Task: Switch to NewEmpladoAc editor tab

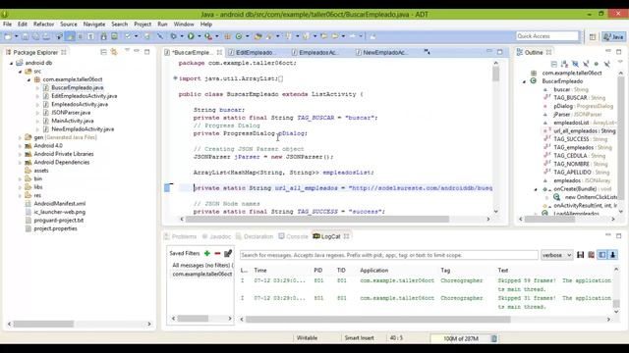Action: 384,52
